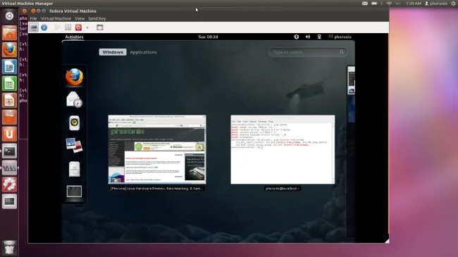458x257 pixels.
Task: Open the 7:34 AM clock menu
Action: [414, 4]
